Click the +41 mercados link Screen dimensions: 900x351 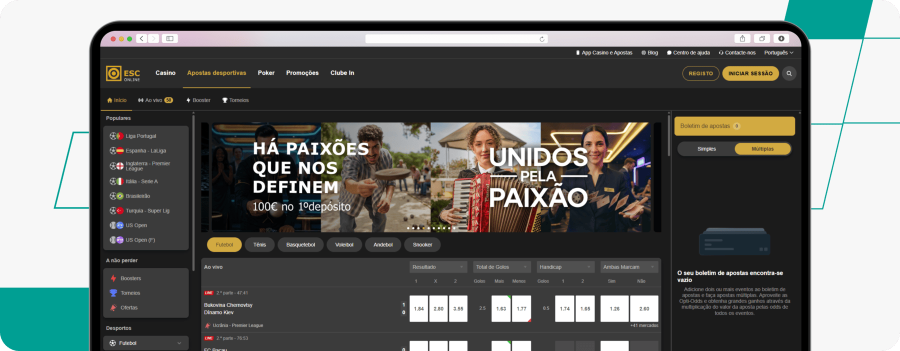pos(644,325)
